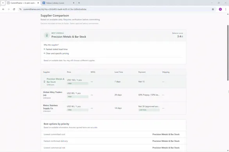This screenshot has width=229, height=152.
Task: Click the Fastest confirmed delivery row
Action: click(x=113, y=141)
